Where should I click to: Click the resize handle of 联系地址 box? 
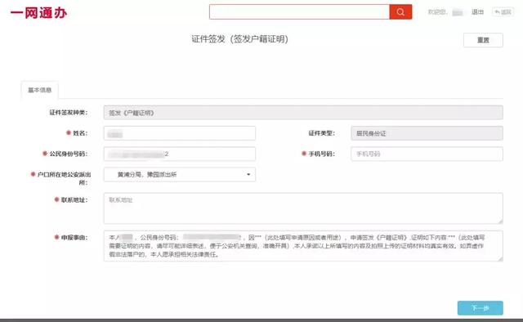click(500, 221)
